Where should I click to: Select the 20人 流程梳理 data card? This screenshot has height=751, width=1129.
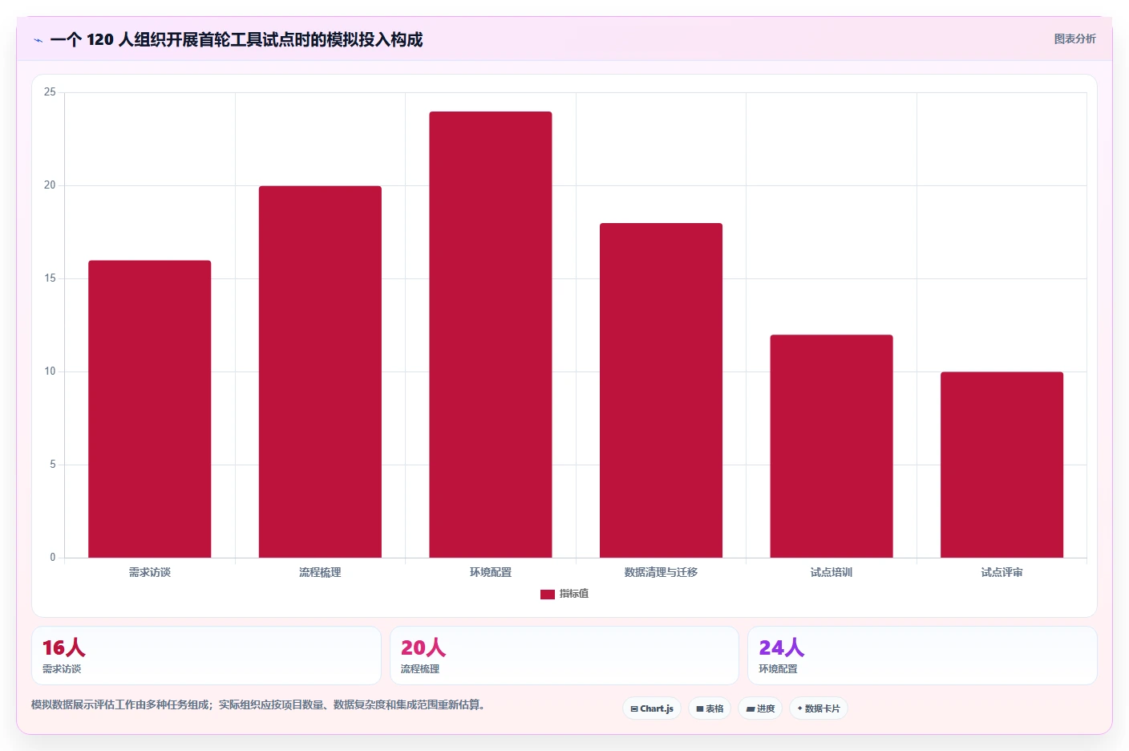coord(564,656)
